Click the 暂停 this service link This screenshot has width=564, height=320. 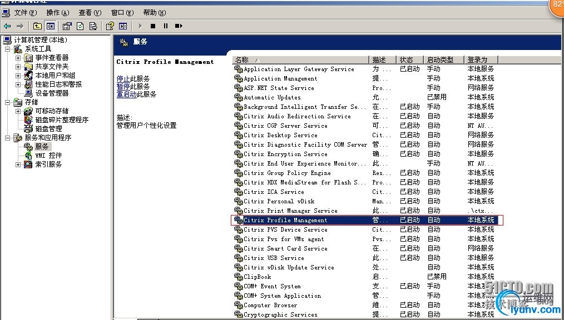(123, 87)
